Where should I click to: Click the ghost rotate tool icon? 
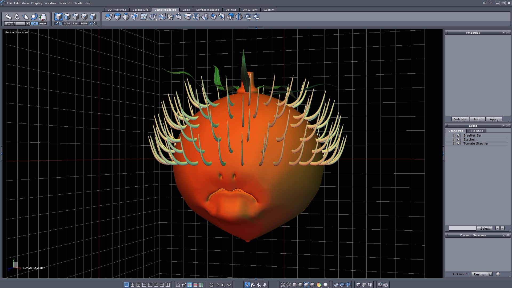pyautogui.click(x=43, y=17)
